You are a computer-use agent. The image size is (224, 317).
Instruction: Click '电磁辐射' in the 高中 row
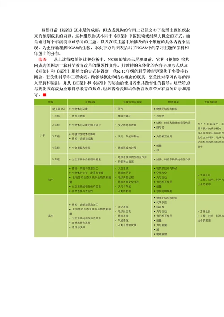click(x=161, y=234)
